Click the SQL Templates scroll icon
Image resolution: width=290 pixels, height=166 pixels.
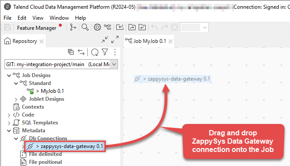16,123
